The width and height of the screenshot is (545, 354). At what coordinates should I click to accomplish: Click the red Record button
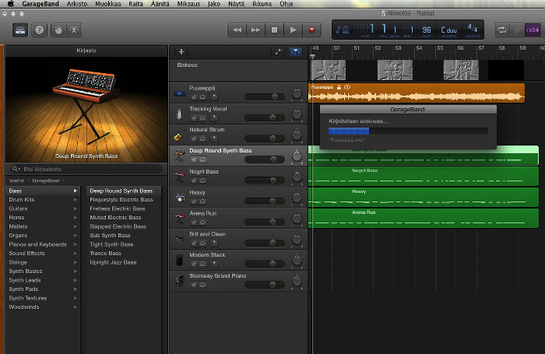pos(312,30)
